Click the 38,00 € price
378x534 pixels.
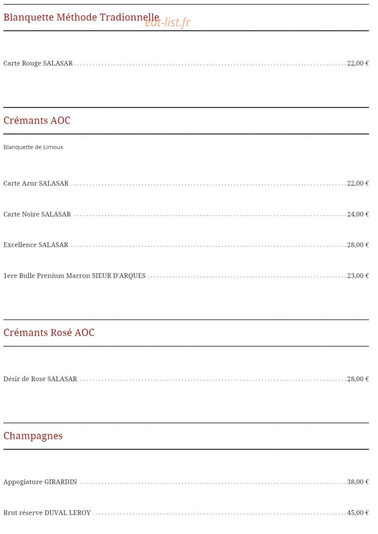point(358,482)
